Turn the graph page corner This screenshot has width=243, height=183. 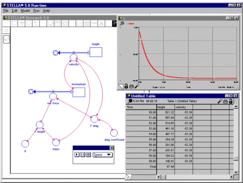[x=120, y=86]
